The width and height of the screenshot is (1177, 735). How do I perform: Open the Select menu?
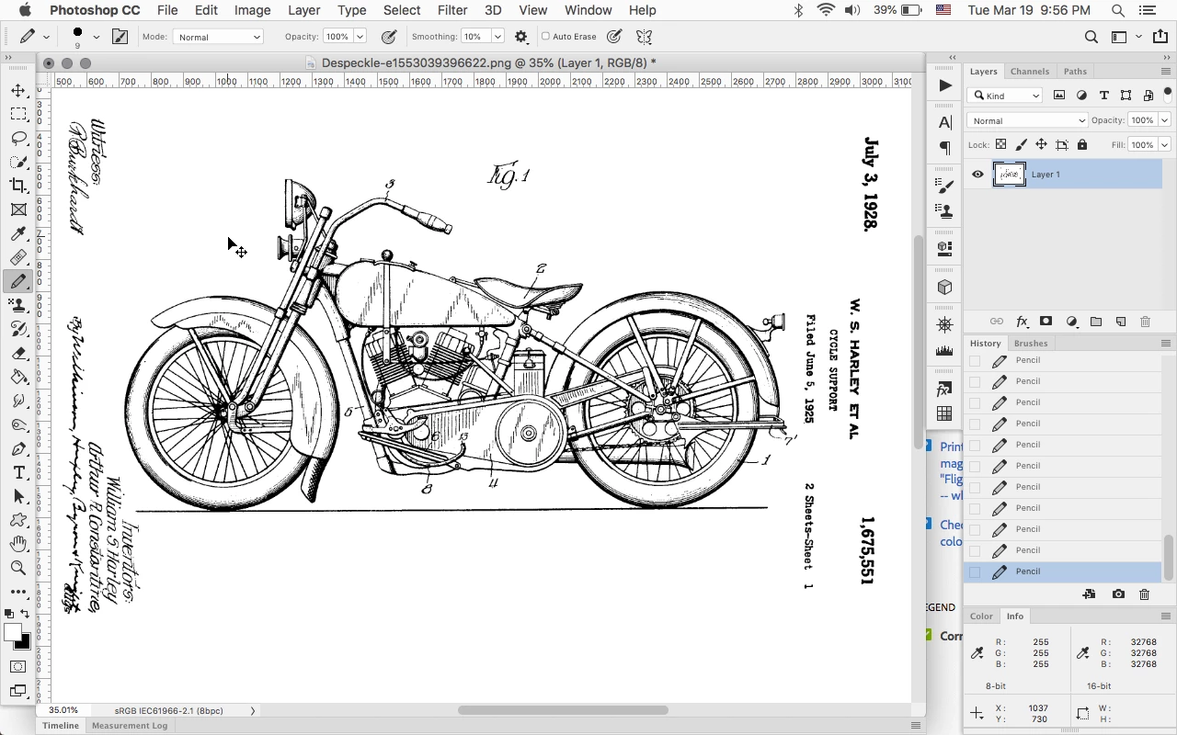tap(402, 10)
